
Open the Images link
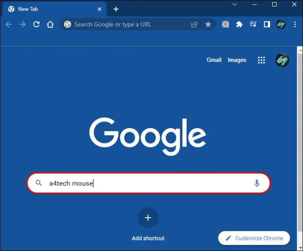coord(237,60)
